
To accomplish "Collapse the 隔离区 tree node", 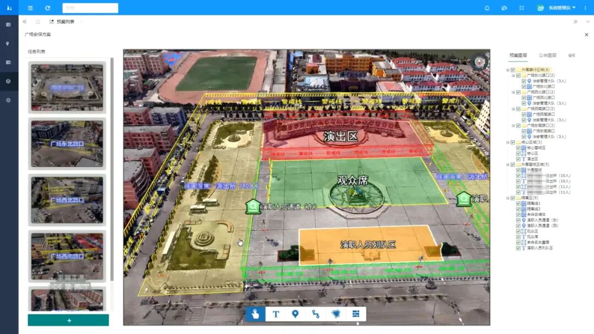I will (508, 198).
